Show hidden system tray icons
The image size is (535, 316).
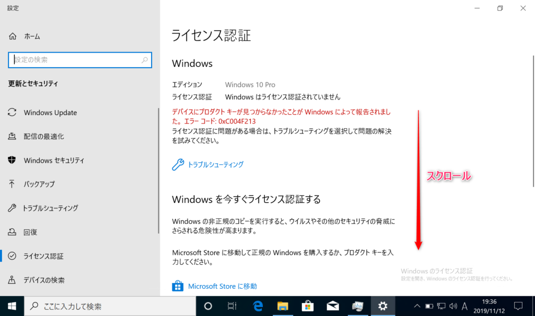pos(417,306)
